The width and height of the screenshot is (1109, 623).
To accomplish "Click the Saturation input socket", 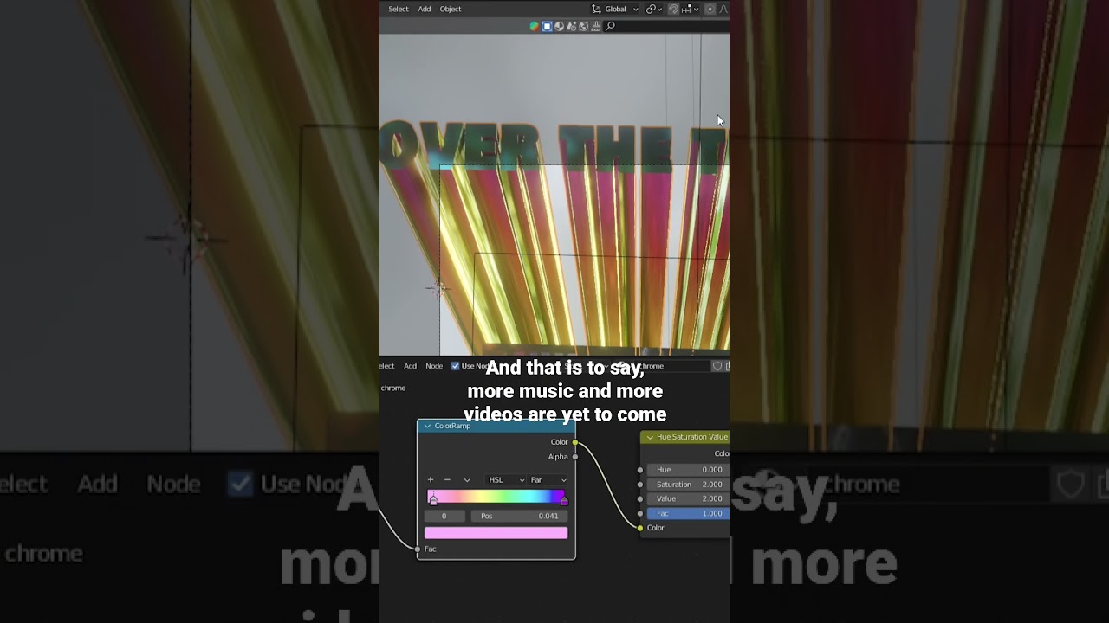I will click(x=640, y=485).
